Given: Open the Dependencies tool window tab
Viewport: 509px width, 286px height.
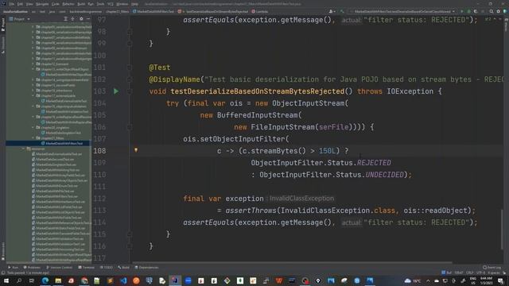Looking at the screenshot, I should click(146, 268).
